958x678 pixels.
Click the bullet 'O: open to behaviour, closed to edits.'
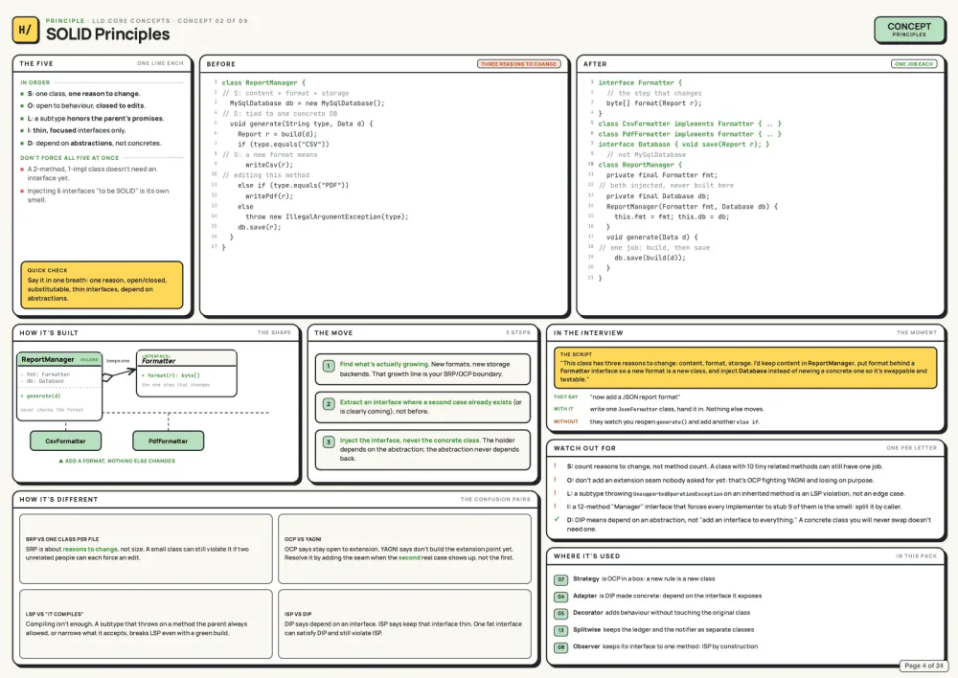point(86,105)
